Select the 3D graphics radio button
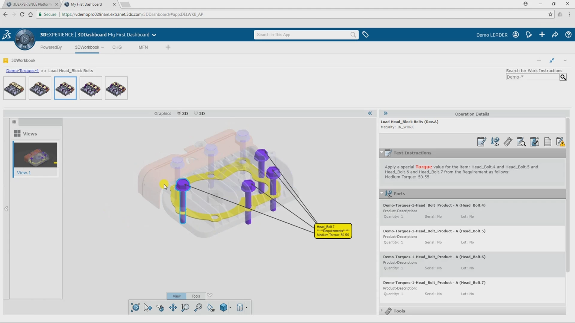Screen dimensions: 575x323 point(179,113)
